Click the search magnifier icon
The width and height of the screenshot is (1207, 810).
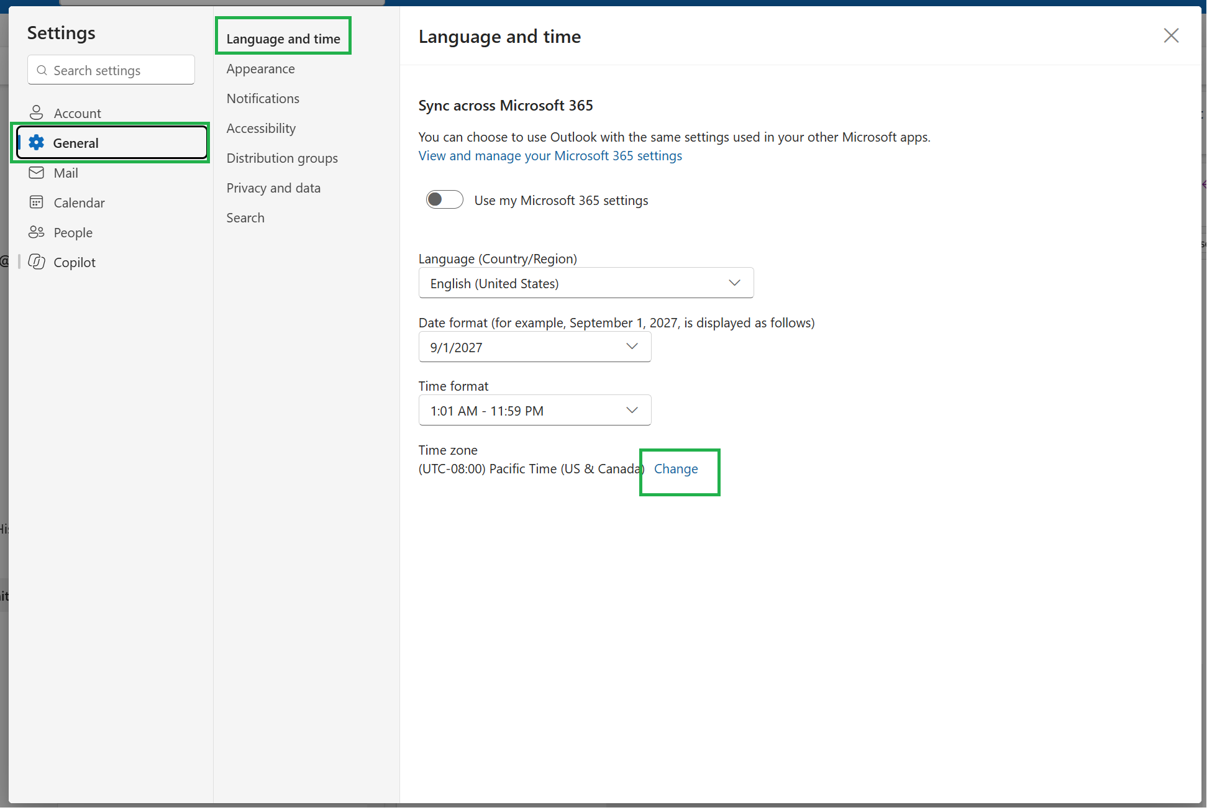point(42,70)
